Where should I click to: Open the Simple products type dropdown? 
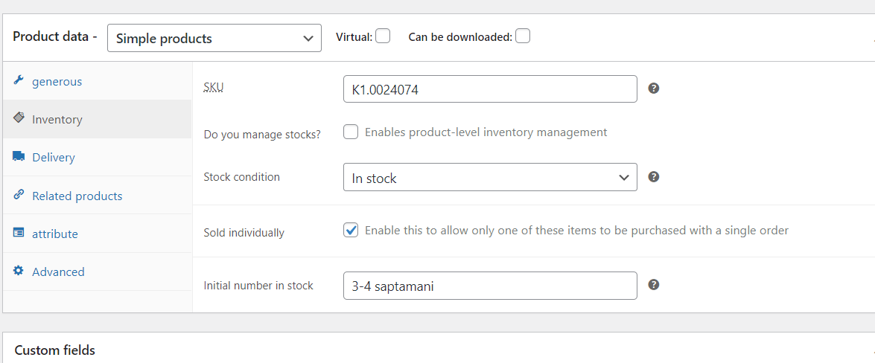coord(214,38)
